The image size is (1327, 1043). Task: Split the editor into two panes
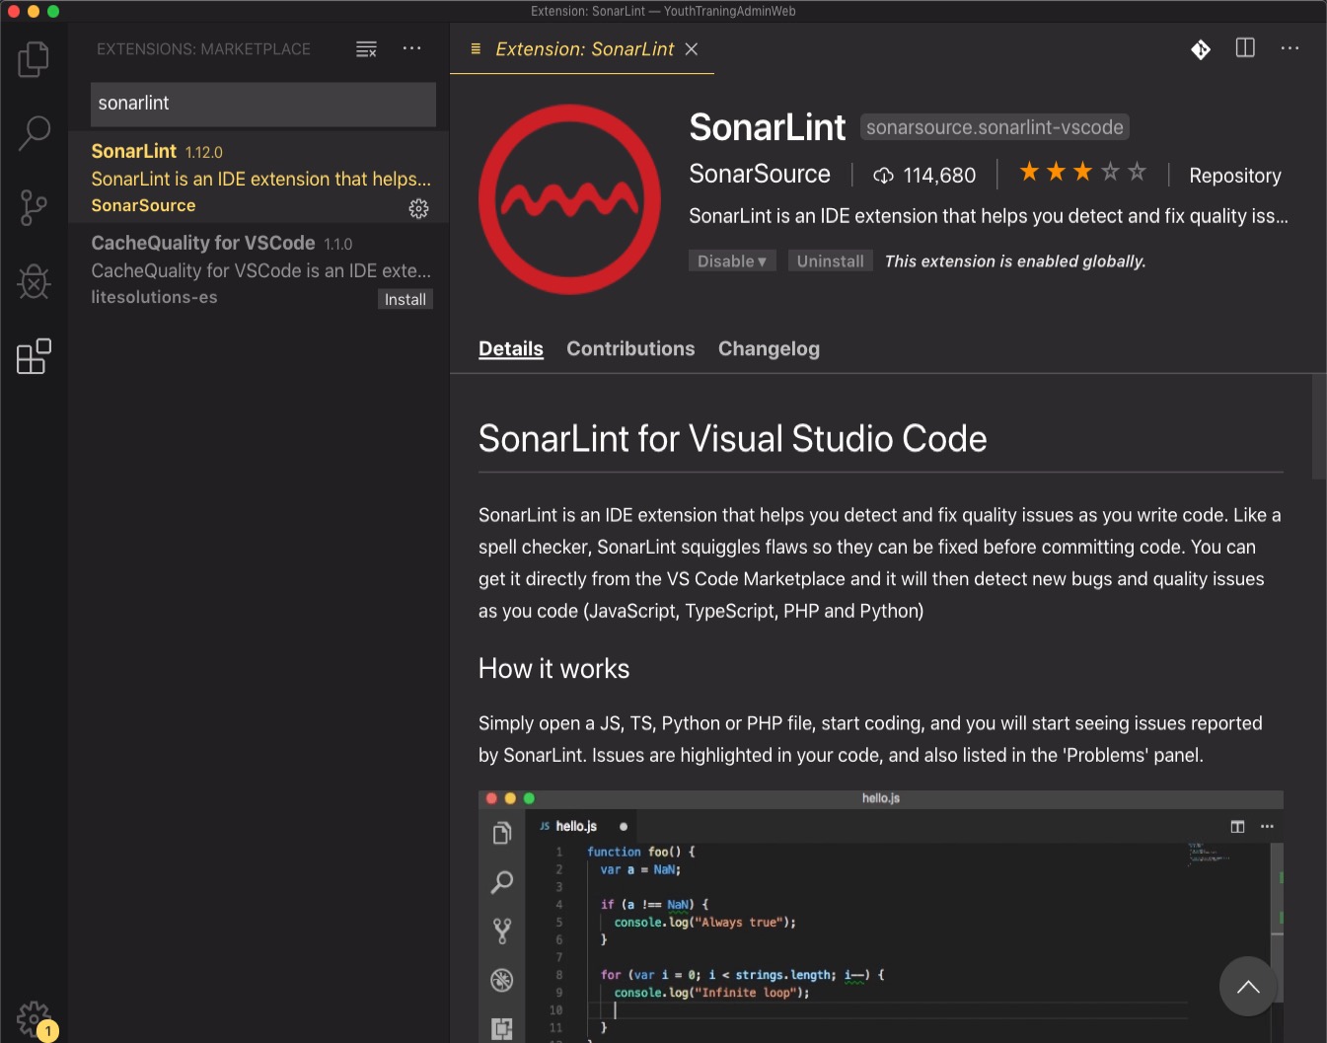(x=1244, y=47)
